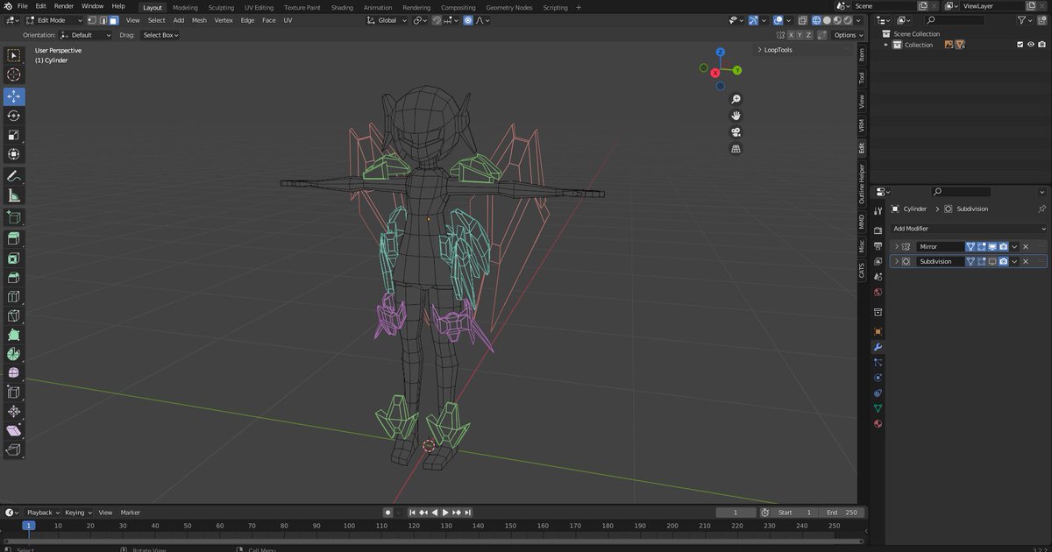
Task: Open the Global transform orientation dropdown
Action: 387,20
